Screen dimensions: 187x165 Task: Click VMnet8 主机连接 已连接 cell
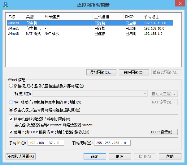[100, 34]
